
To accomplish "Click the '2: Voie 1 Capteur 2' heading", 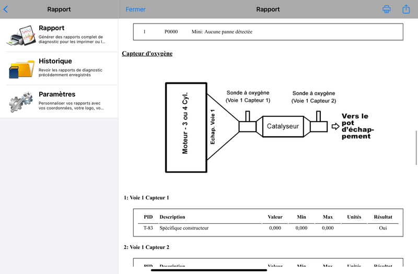I will tap(146, 247).
